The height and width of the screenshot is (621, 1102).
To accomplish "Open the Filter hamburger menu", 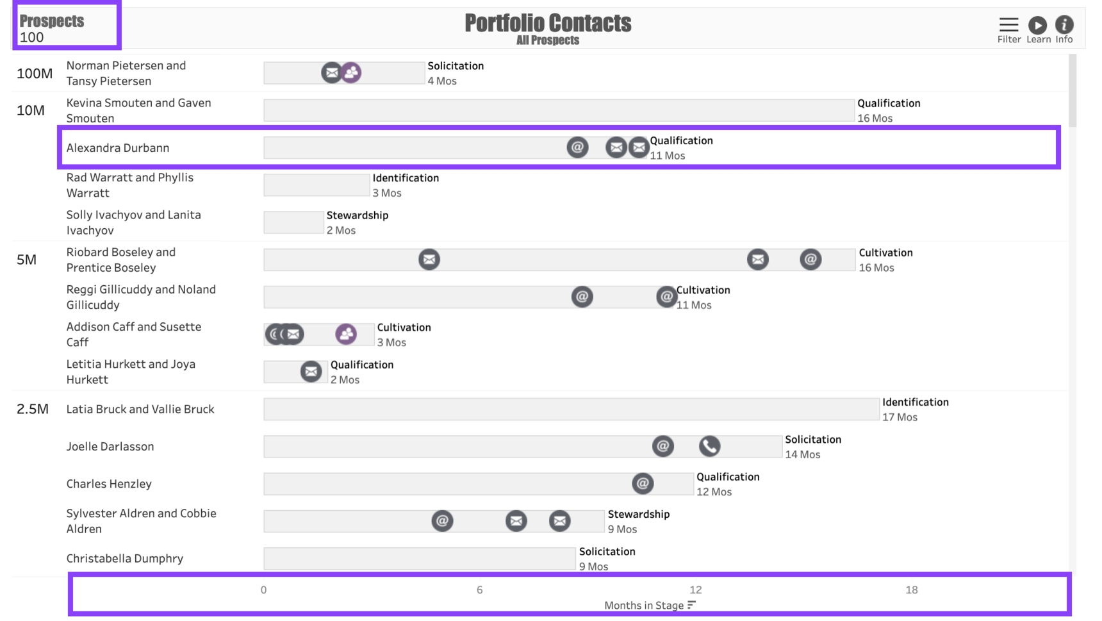I will 1008,25.
